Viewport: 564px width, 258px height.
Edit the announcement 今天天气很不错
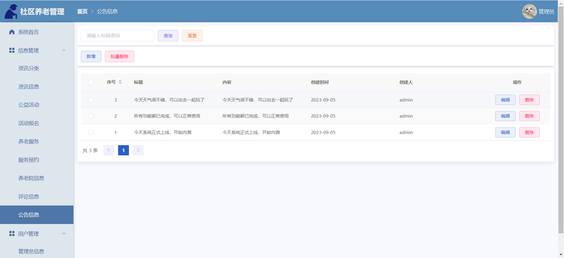[505, 100]
